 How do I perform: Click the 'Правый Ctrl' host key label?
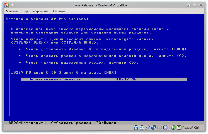click(191, 128)
